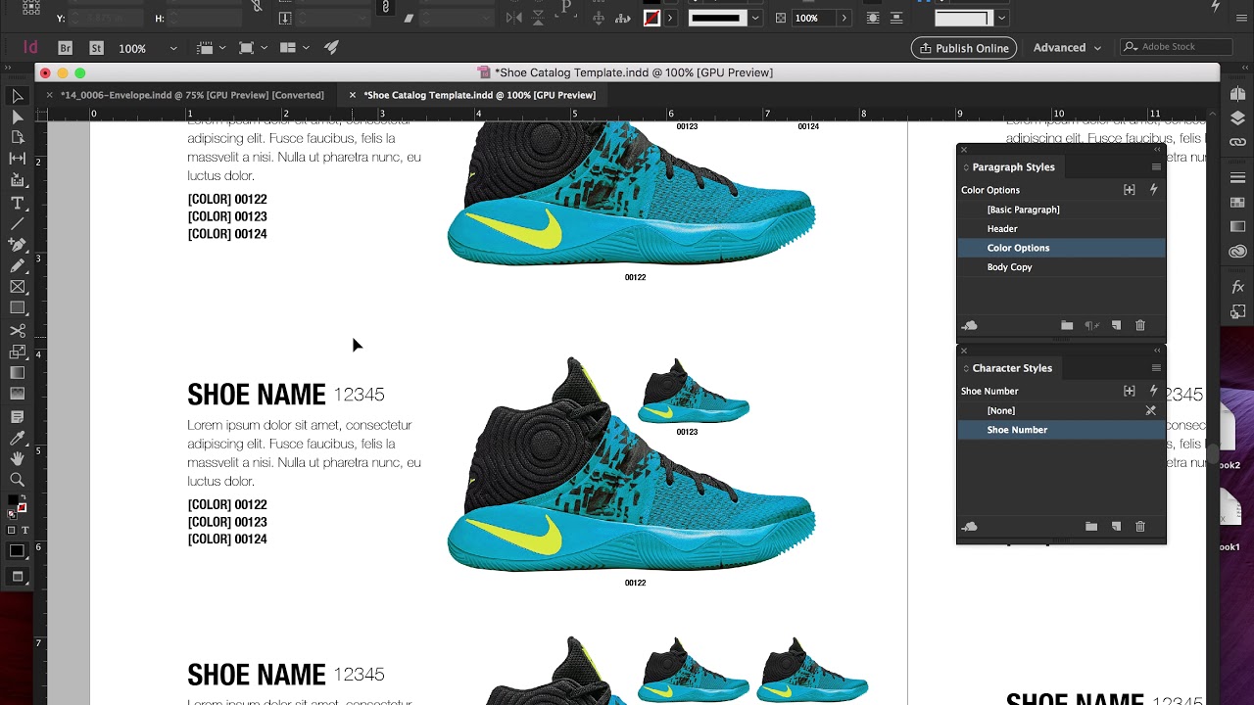
Task: Open Quick Apply in Character Styles panel
Action: pyautogui.click(x=1153, y=391)
